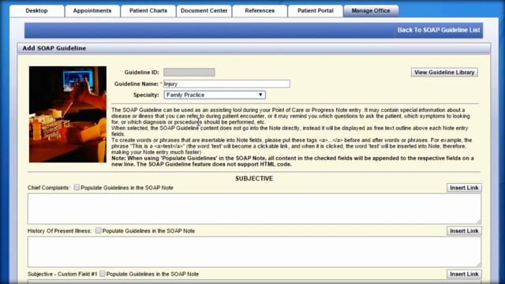This screenshot has height=284, width=505.
Task: Click the 'Subjective - Custom Field #1' label
Action: click(x=62, y=274)
